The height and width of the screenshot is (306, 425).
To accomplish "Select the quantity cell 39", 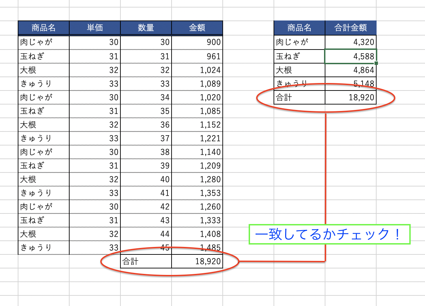I will [146, 166].
